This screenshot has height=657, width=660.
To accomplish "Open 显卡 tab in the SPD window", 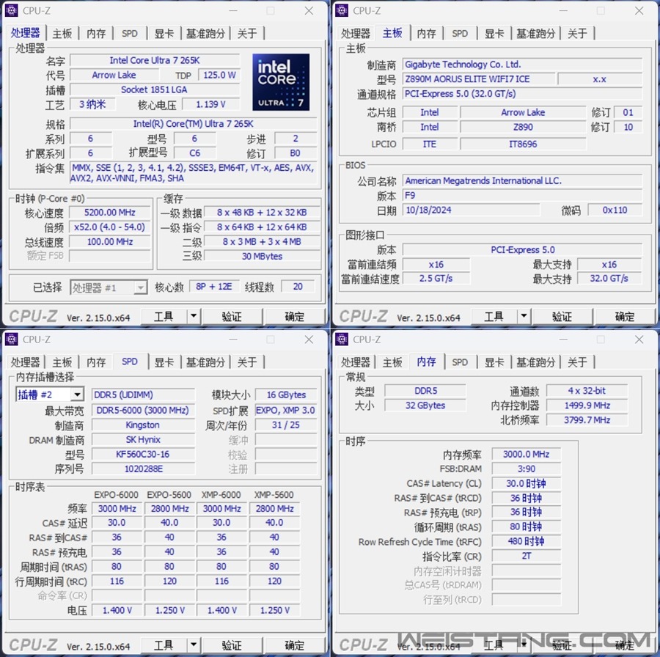I will 164,362.
